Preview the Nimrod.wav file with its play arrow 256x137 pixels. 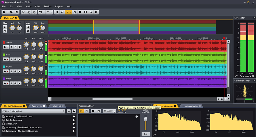74,124
